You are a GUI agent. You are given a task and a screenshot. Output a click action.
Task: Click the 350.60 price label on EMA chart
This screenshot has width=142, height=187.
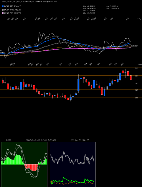click(x=134, y=46)
